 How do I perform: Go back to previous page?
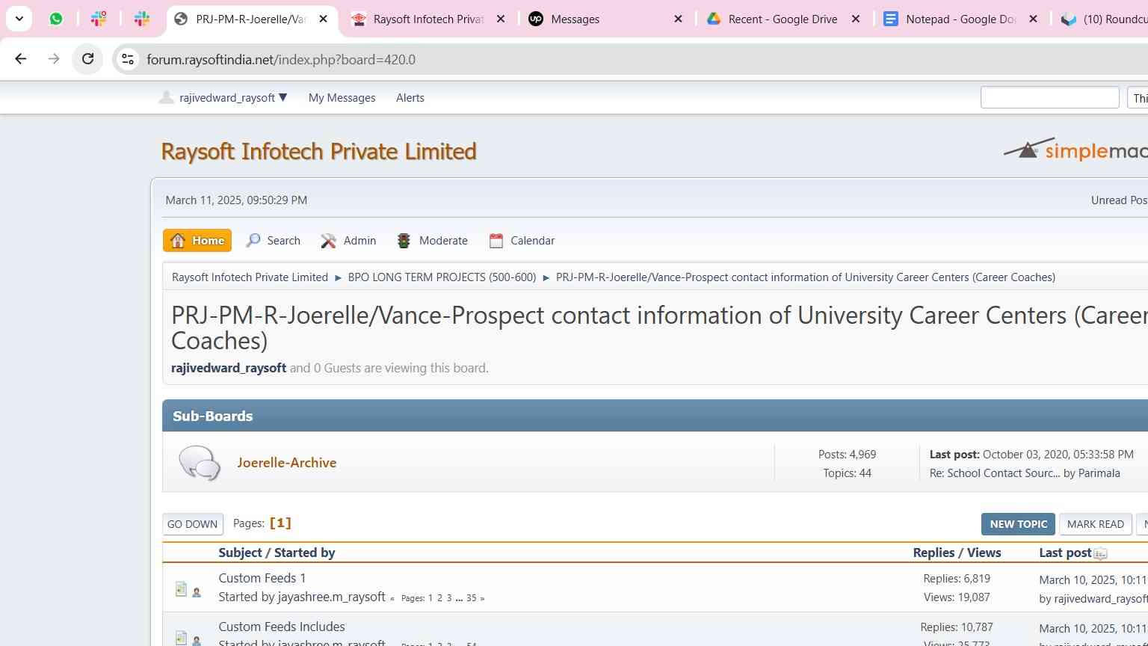21,59
